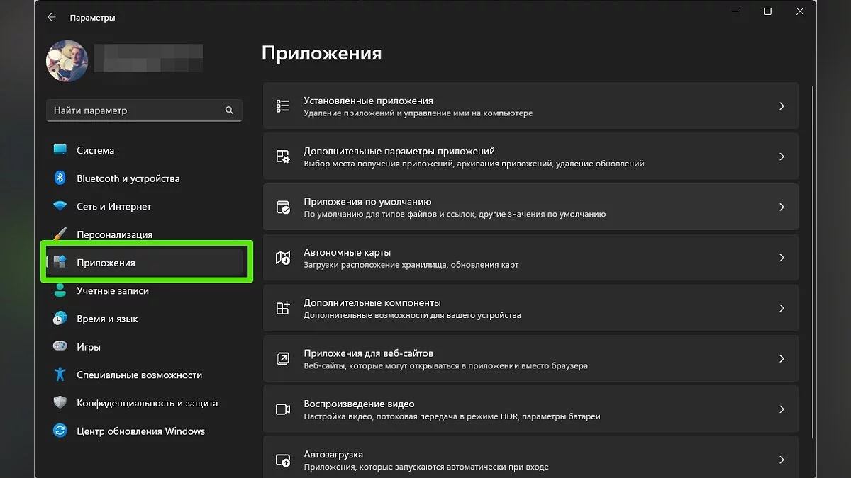Click the map icon beside Автономные карты
851x478 pixels.
coord(283,258)
